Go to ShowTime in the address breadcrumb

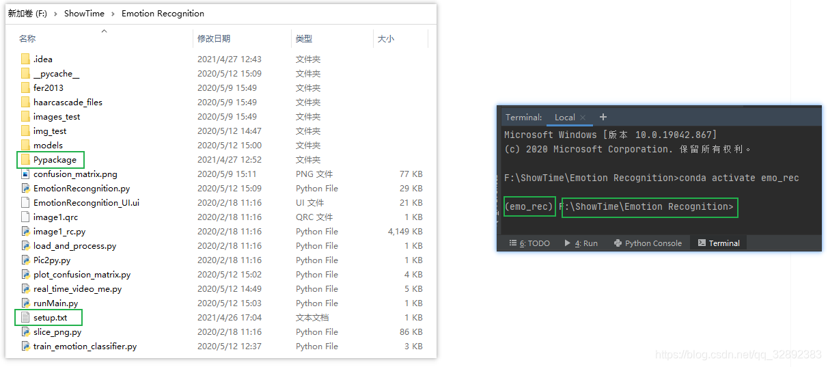pos(84,13)
